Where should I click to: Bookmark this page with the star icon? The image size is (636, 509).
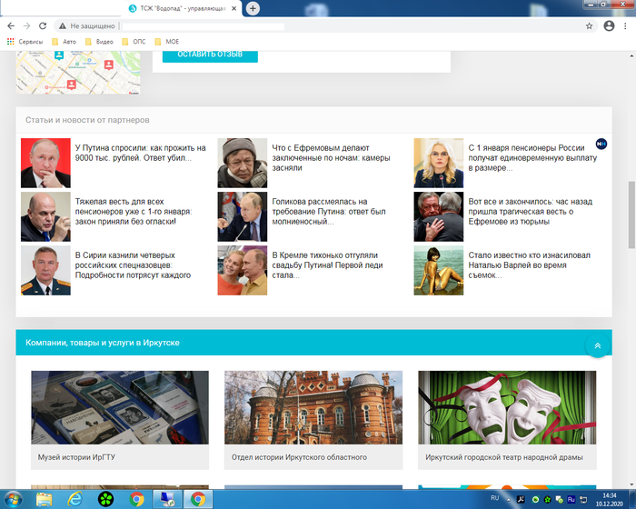(x=589, y=26)
